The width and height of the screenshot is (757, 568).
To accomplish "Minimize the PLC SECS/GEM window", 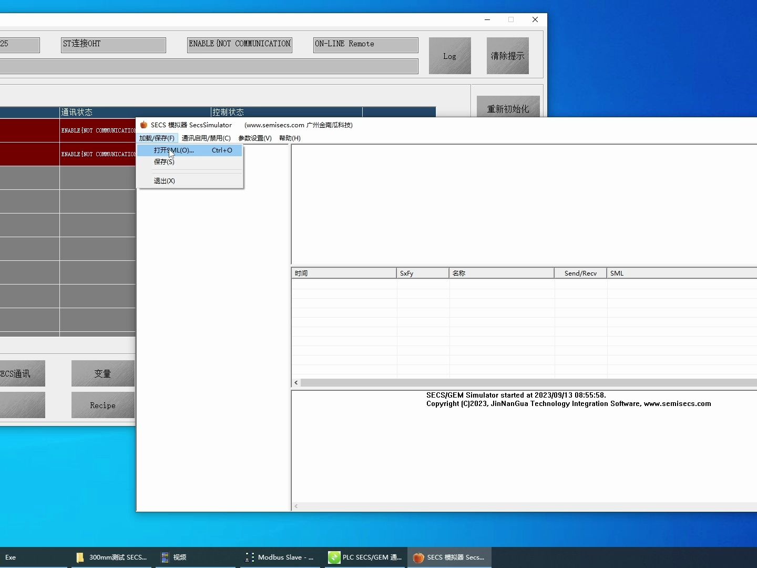I will (x=487, y=19).
